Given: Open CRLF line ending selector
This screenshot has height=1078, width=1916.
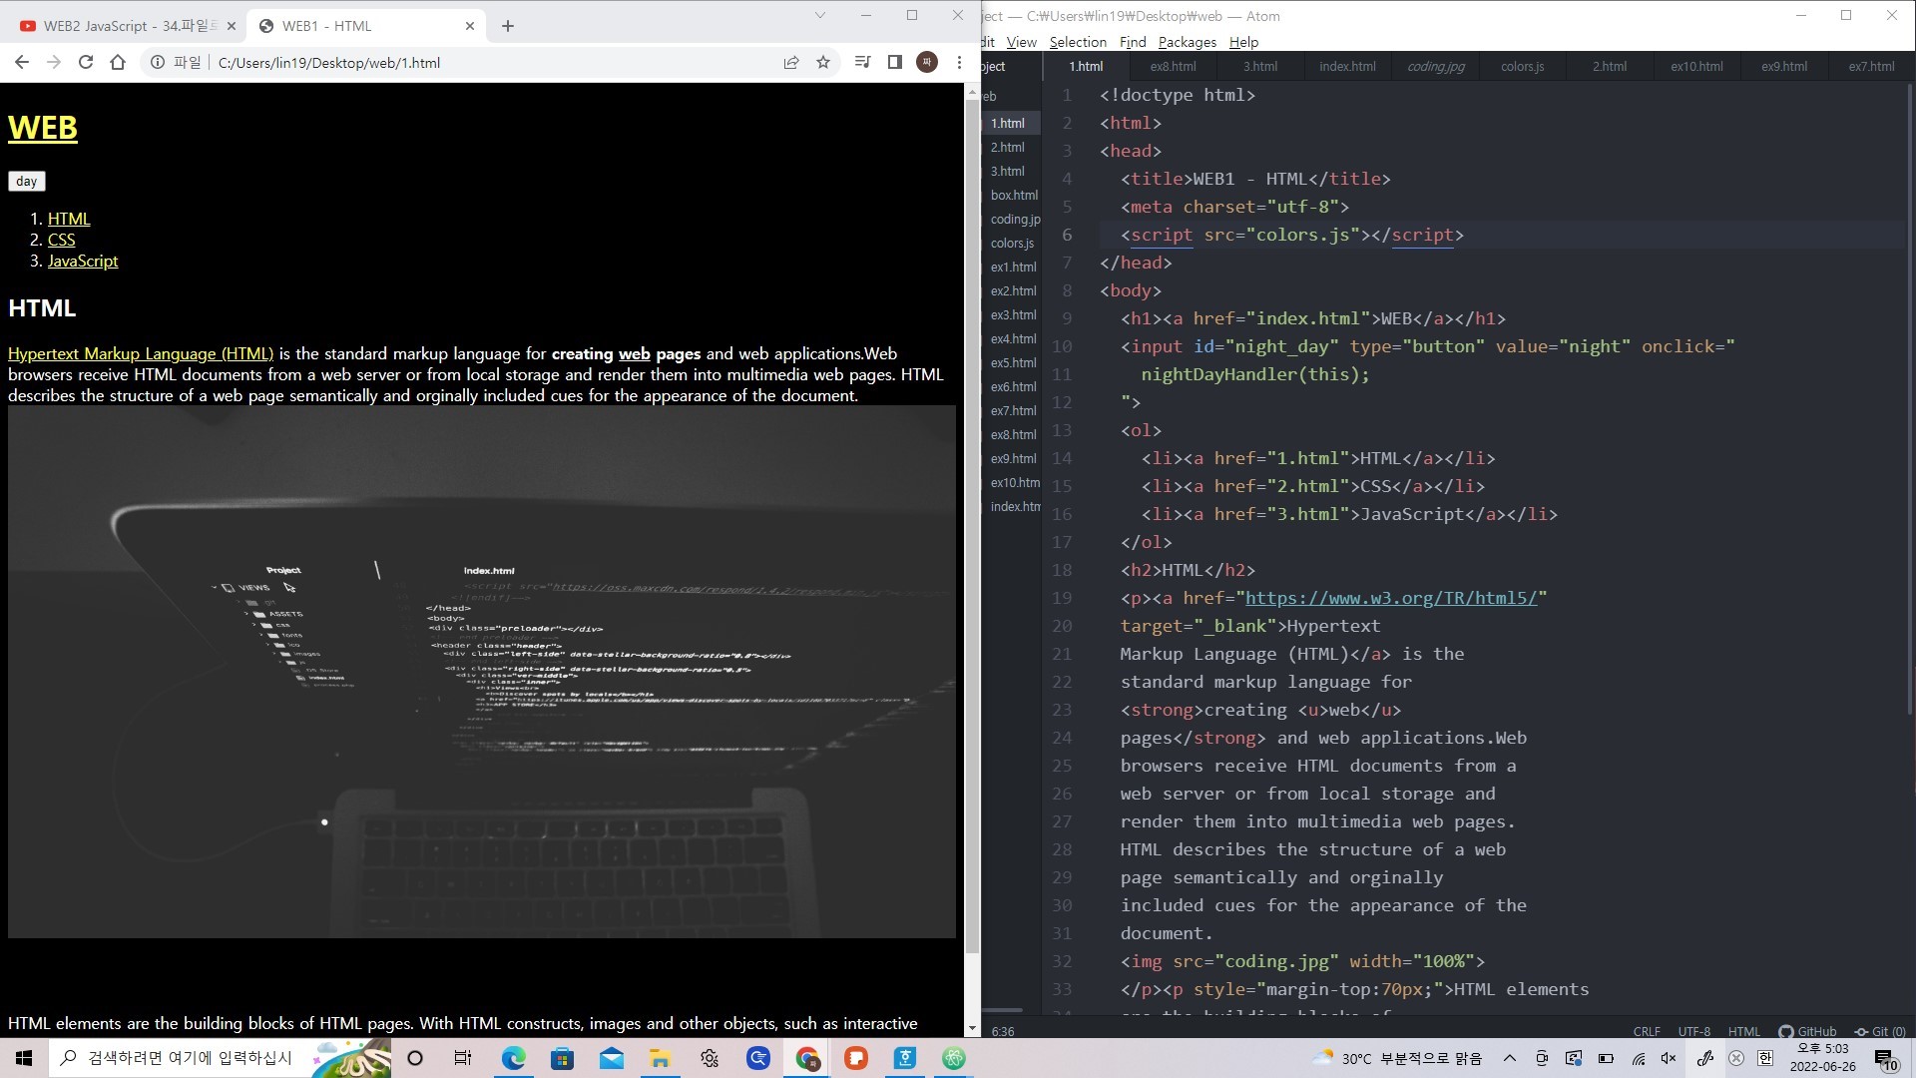Looking at the screenshot, I should click(x=1647, y=1031).
